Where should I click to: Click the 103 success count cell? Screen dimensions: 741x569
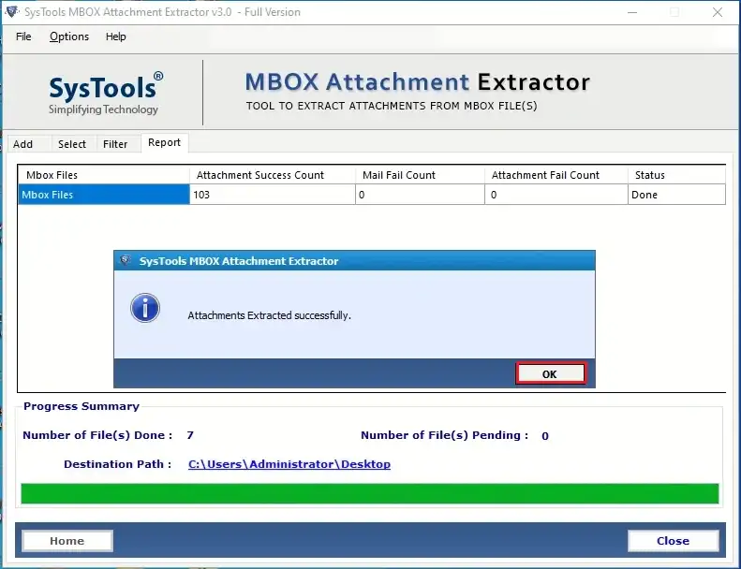[x=273, y=195]
